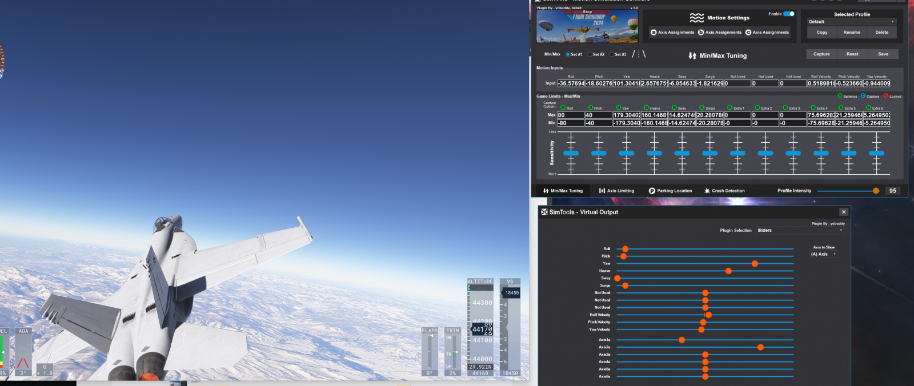The width and height of the screenshot is (914, 386).
Task: Click the Capture button
Action: pos(821,54)
